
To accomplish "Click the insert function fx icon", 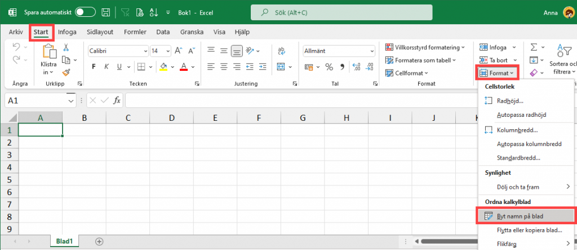I will click(117, 100).
